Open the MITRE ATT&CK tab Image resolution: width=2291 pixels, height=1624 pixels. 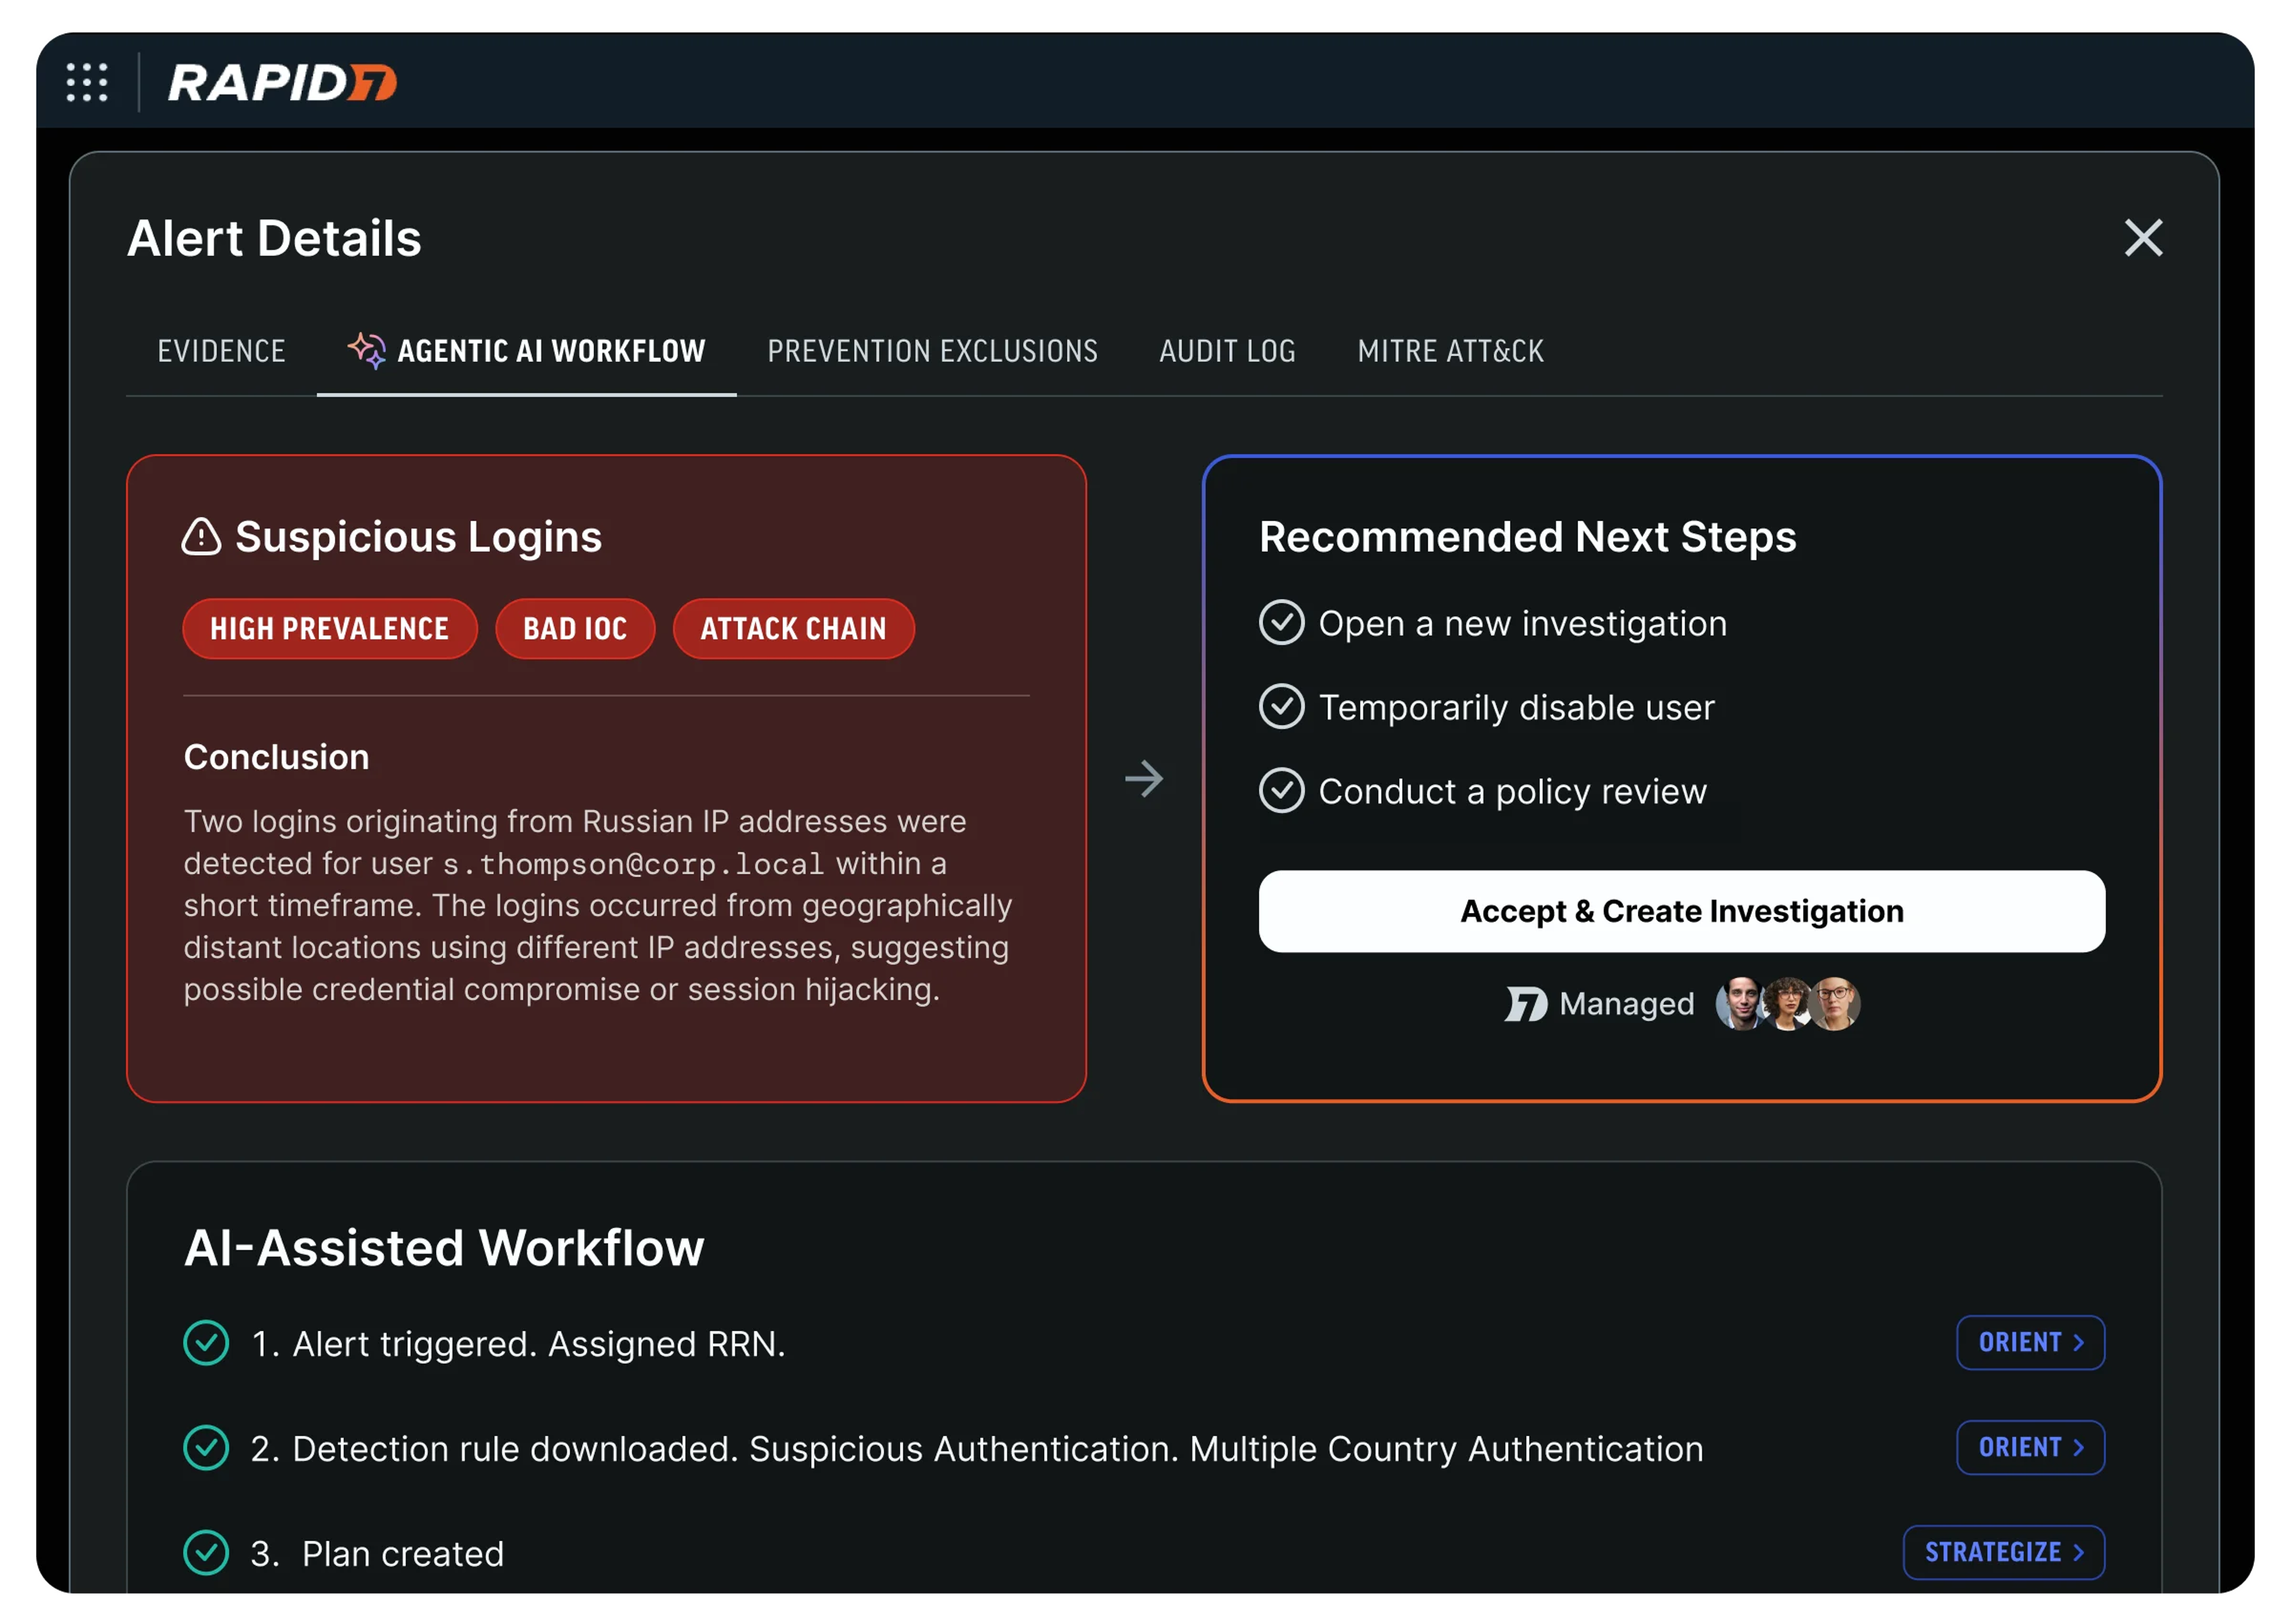point(1450,351)
